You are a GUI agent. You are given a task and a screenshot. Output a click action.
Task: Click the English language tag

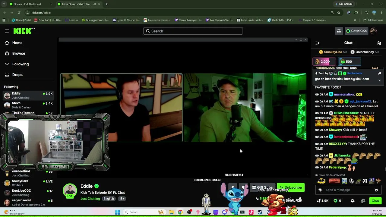[x=109, y=199]
